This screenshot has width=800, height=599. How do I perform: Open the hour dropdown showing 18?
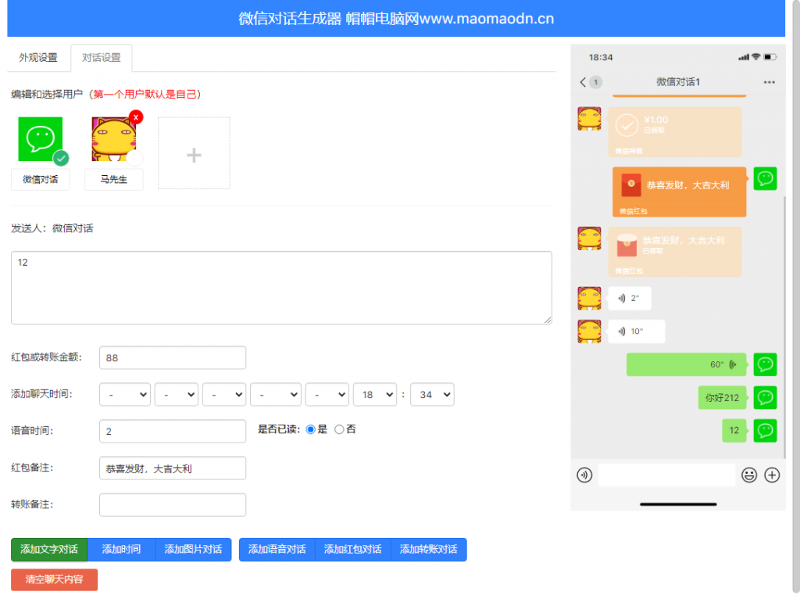click(x=375, y=395)
